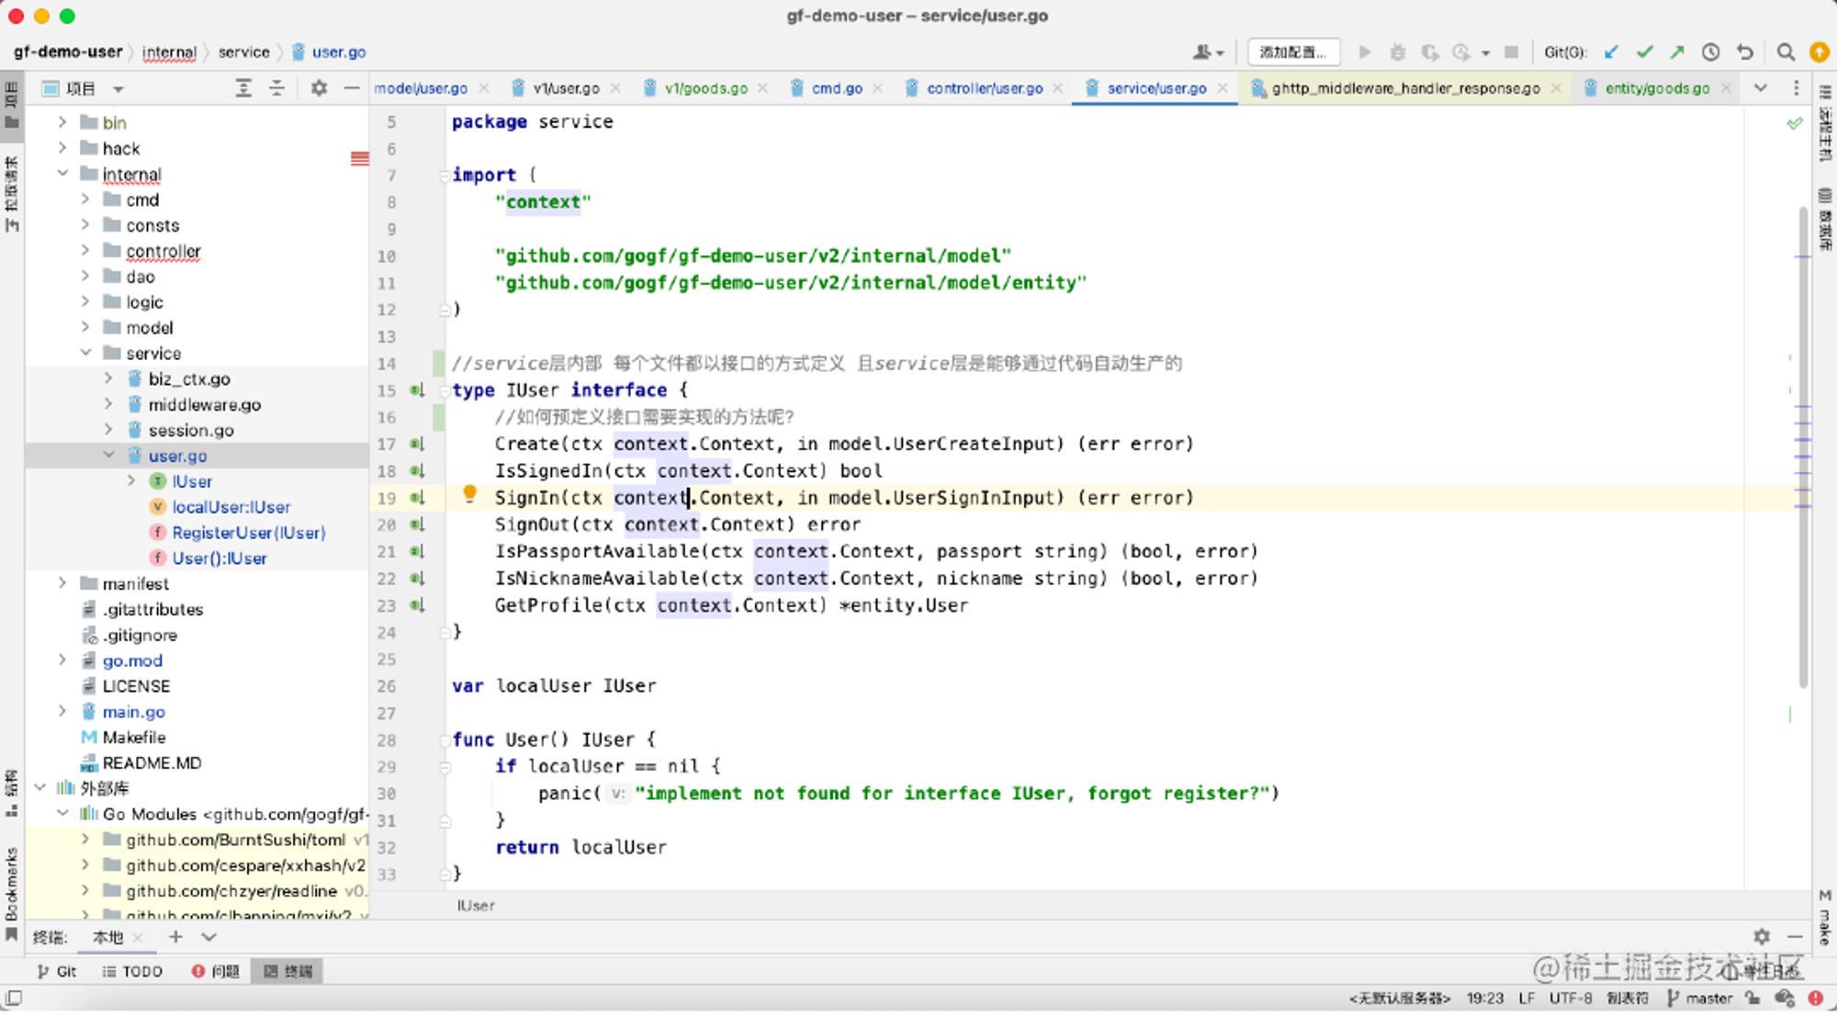Image resolution: width=1837 pixels, height=1016 pixels.
Task: Click editor tabs more options vertical dots
Action: (x=1796, y=88)
